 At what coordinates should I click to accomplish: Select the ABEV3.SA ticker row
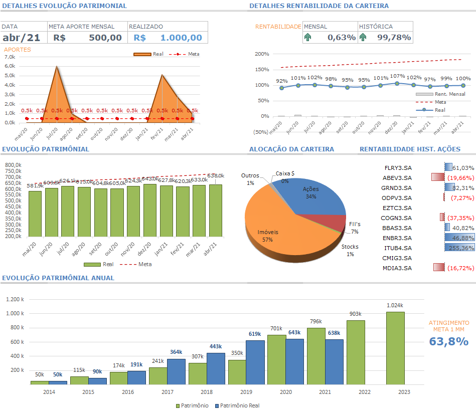click(397, 178)
